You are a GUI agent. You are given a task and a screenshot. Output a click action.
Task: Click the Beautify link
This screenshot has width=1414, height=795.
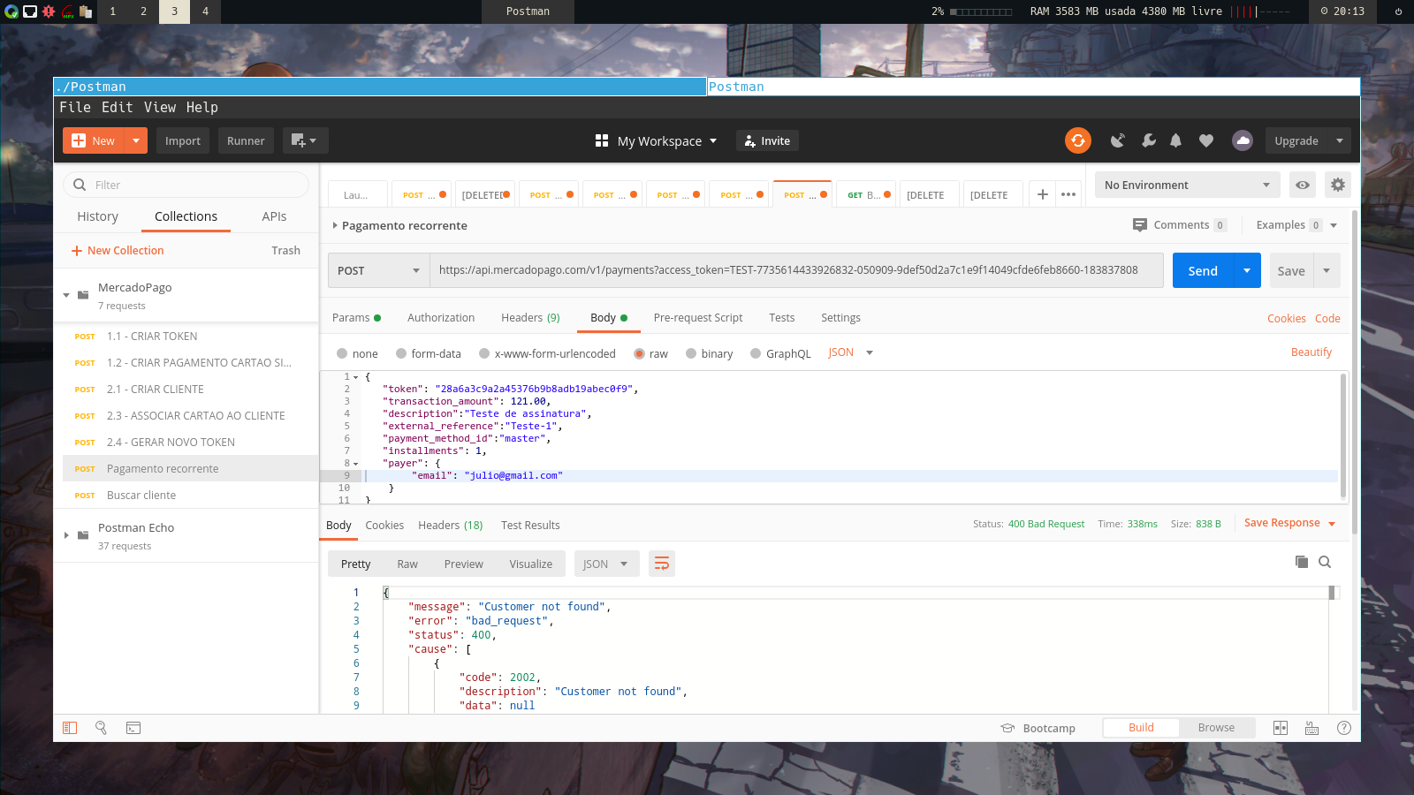(x=1311, y=352)
